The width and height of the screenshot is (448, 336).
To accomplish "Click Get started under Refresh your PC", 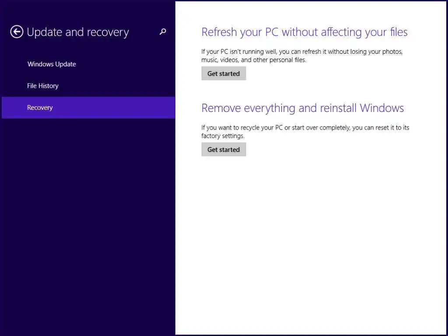I will pos(224,73).
